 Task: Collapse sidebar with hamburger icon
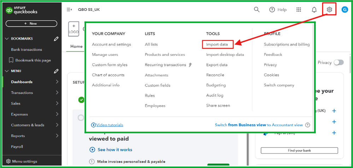pyautogui.click(x=69, y=10)
